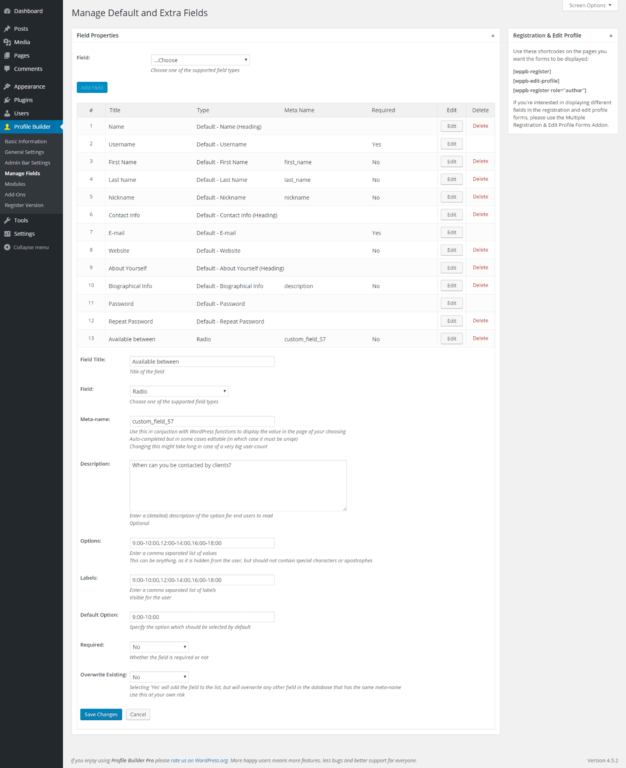Focus the Options input field
This screenshot has height=768, width=626.
(202, 543)
